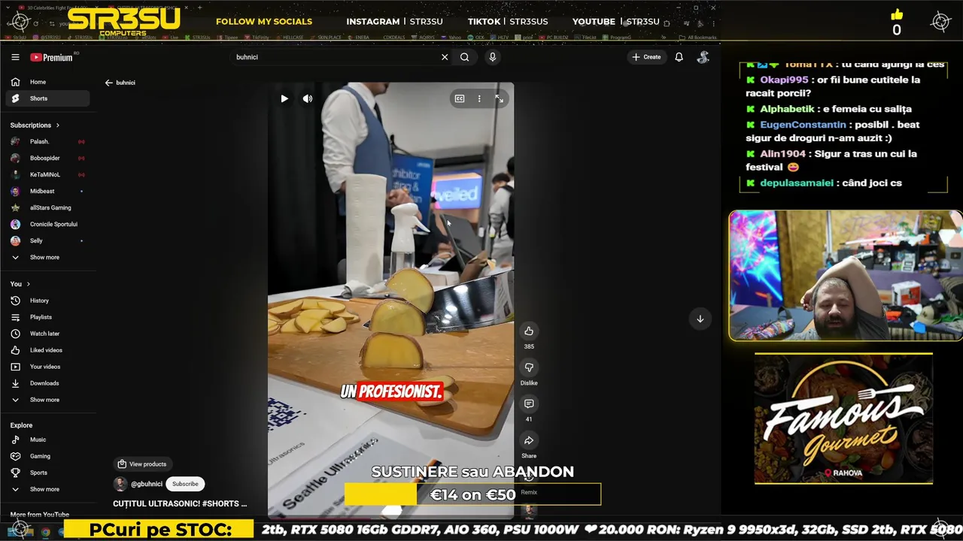Viewport: 963px width, 541px height.
Task: Open Your videos
Action: click(x=47, y=367)
